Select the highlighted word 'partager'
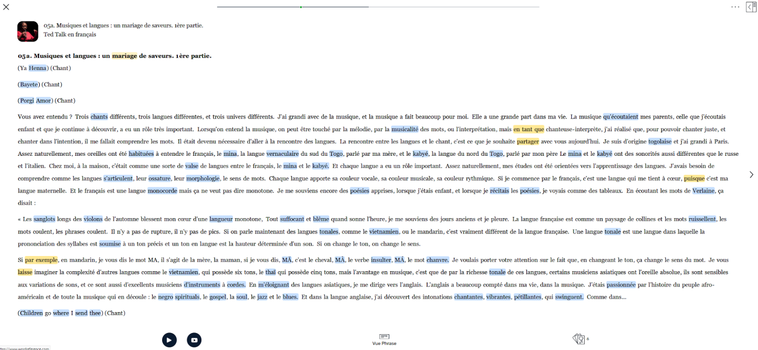 click(x=528, y=142)
